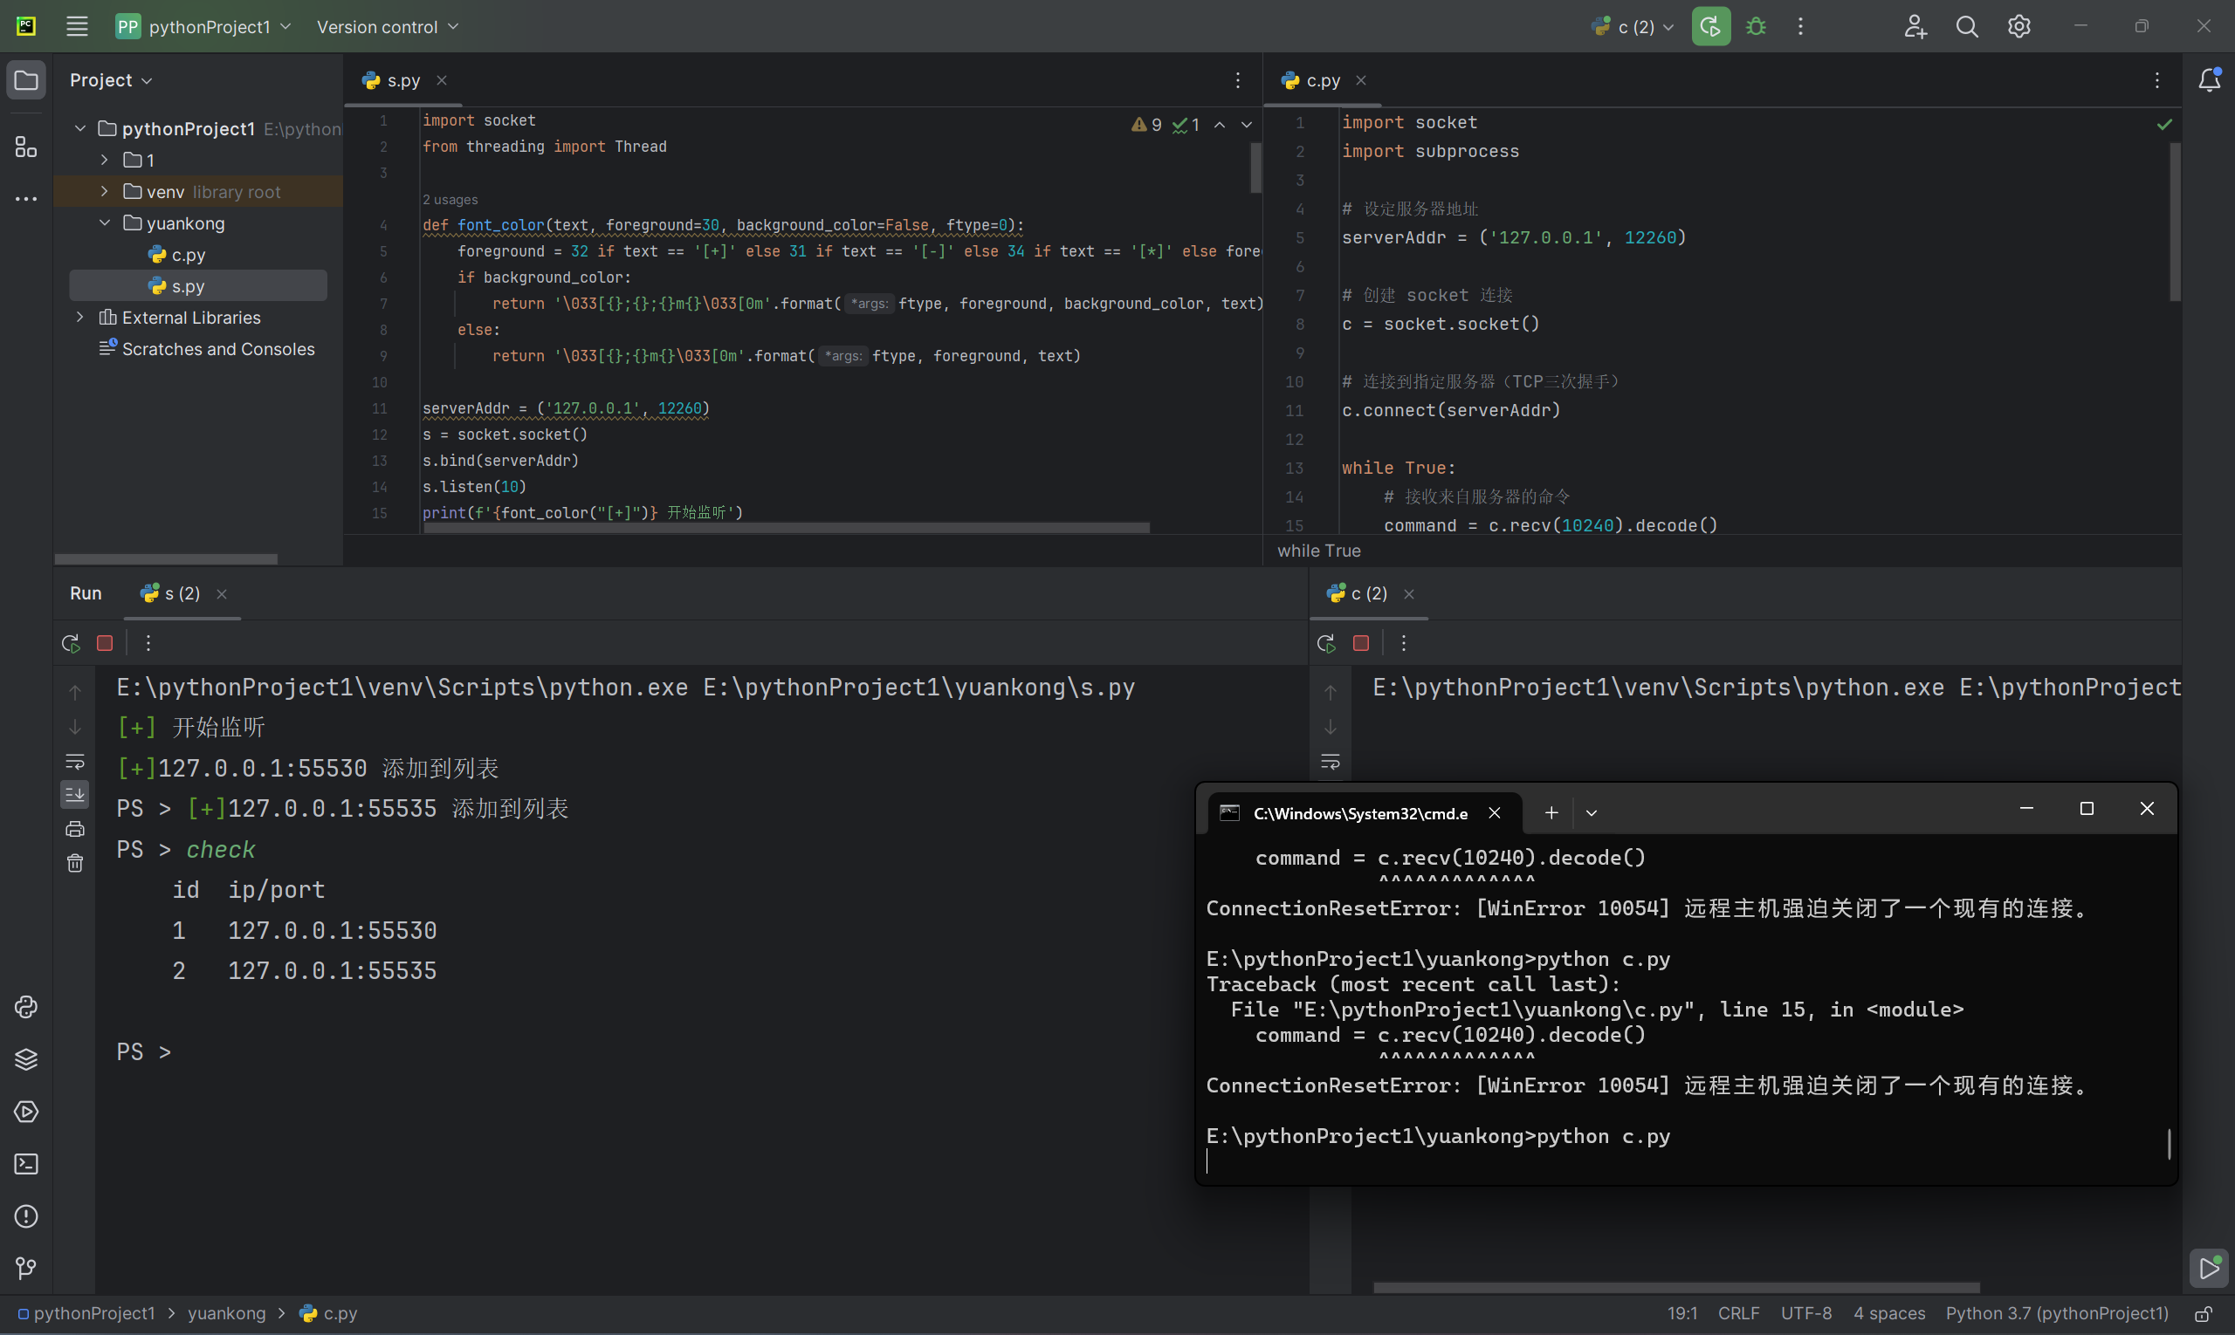This screenshot has width=2235, height=1335.
Task: Click UTF-8 encoding in status bar
Action: pyautogui.click(x=1805, y=1313)
